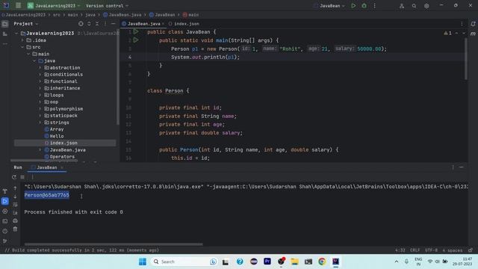The width and height of the screenshot is (478, 269).
Task: Start debugging with the bug icon
Action: (364, 5)
